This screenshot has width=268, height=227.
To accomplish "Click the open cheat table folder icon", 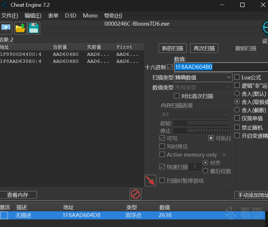I will (x=20, y=28).
